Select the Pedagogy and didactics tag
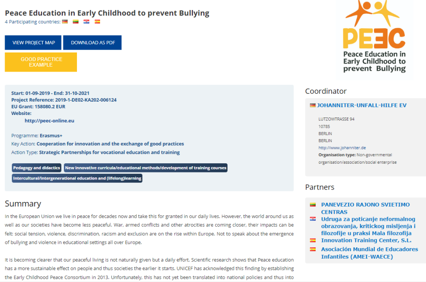 click(37, 168)
